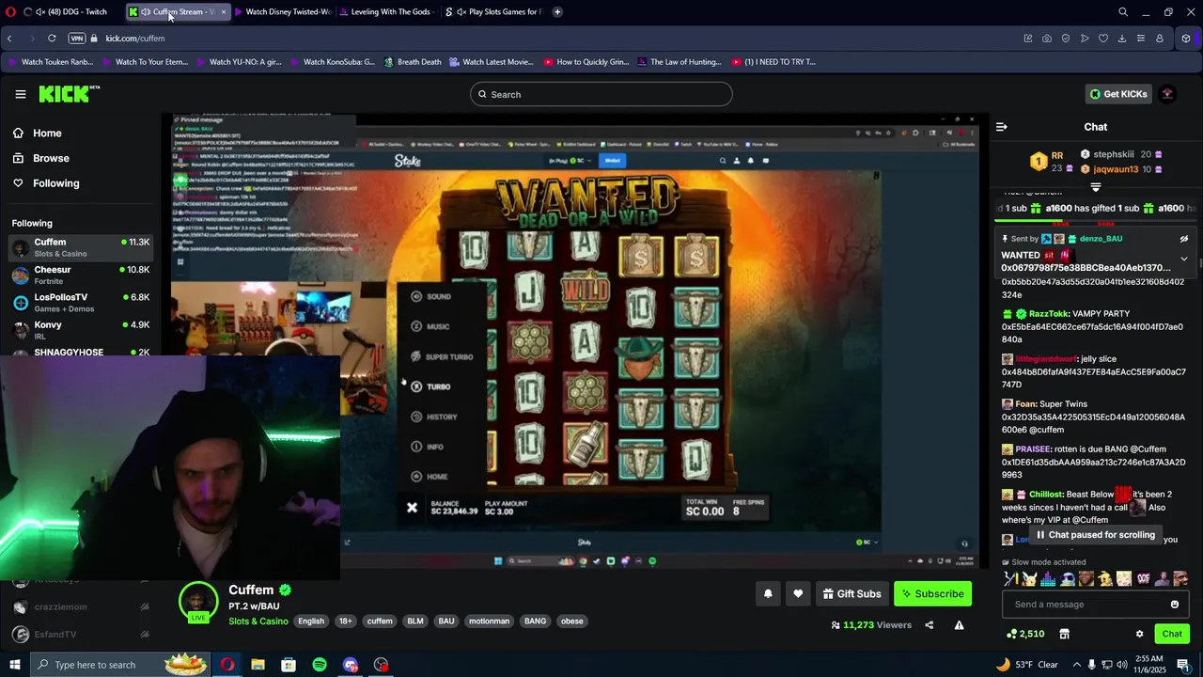1203x677 pixels.
Task: Open Discord from the taskbar
Action: click(351, 665)
